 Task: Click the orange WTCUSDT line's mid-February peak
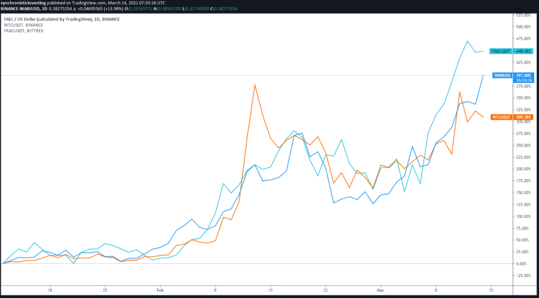point(255,85)
